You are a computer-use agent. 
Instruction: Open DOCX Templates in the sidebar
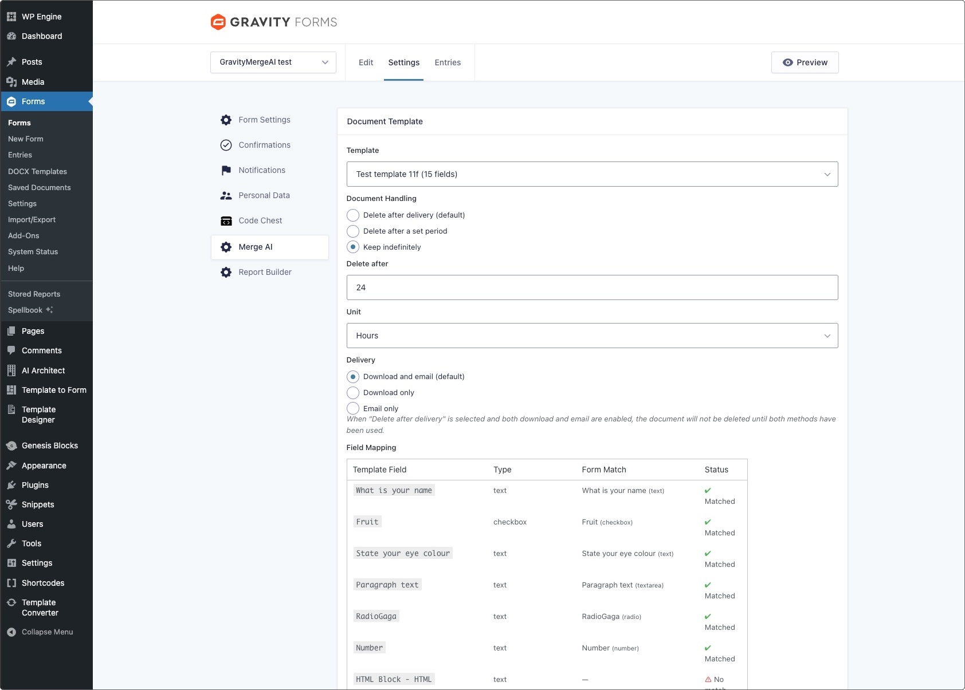[x=37, y=171]
